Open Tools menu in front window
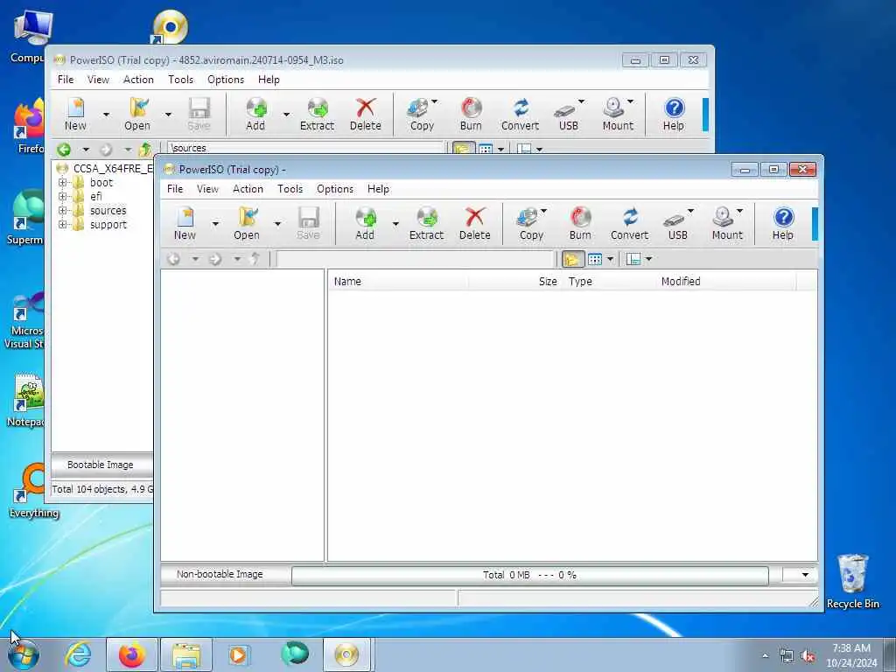The height and width of the screenshot is (672, 896). 290,189
